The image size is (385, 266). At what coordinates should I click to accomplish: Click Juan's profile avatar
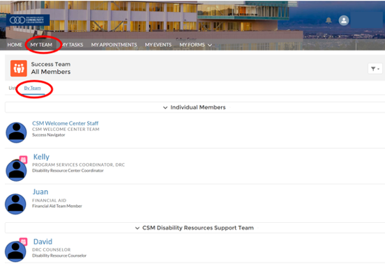pyautogui.click(x=15, y=204)
